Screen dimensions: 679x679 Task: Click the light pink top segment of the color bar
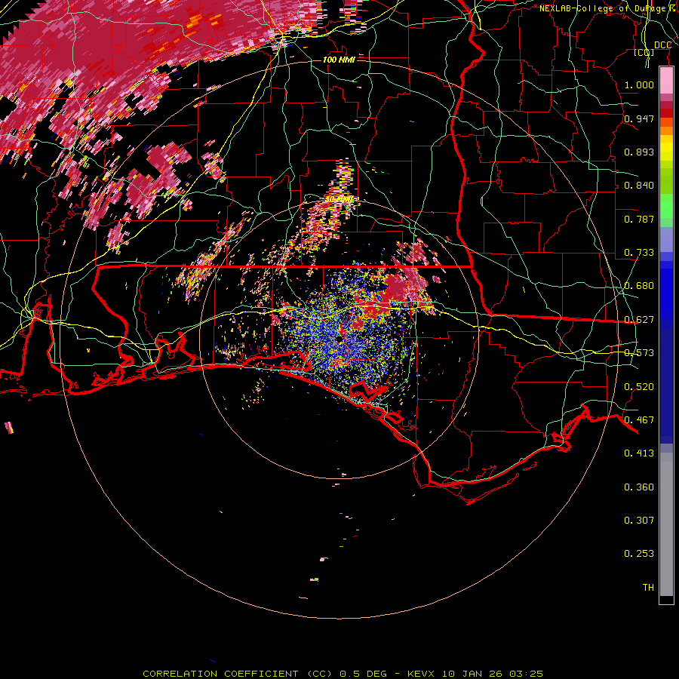(666, 81)
